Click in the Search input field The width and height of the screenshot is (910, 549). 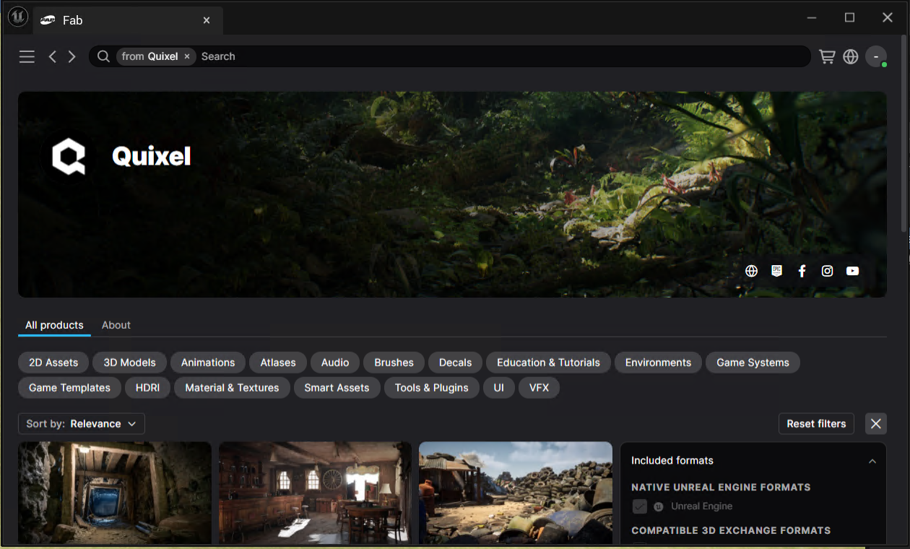pos(502,56)
